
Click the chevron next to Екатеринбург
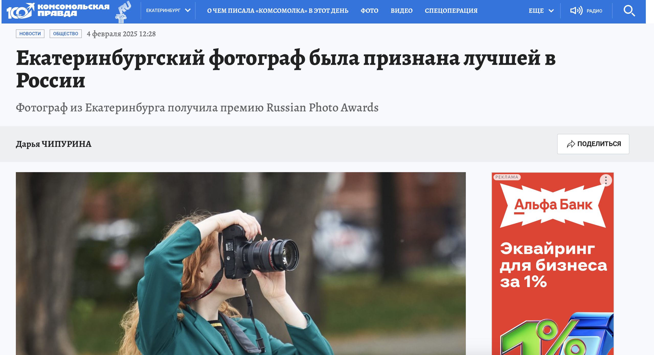(x=188, y=10)
